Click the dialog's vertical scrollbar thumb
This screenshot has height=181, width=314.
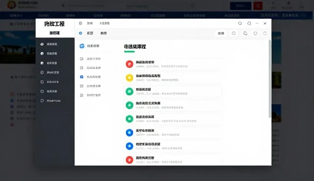[270, 79]
